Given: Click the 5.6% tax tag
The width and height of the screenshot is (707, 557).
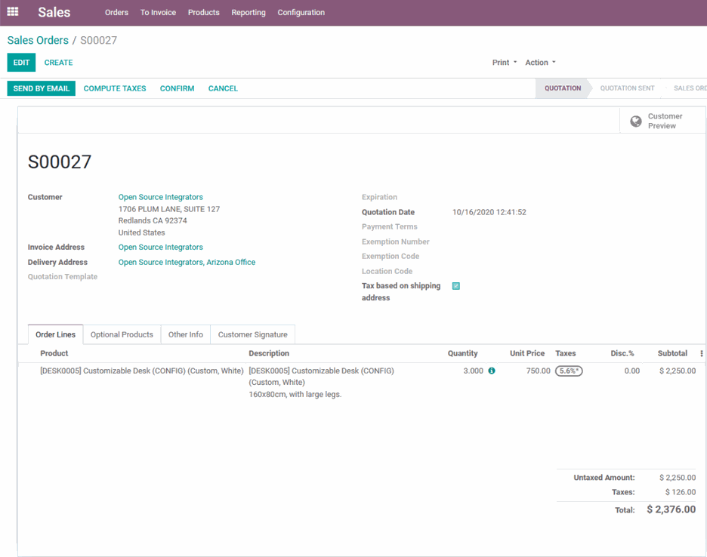Looking at the screenshot, I should pyautogui.click(x=569, y=371).
